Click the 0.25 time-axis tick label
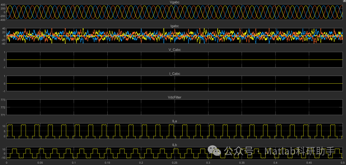Viewport: 346px width, 165px height. 175,162
